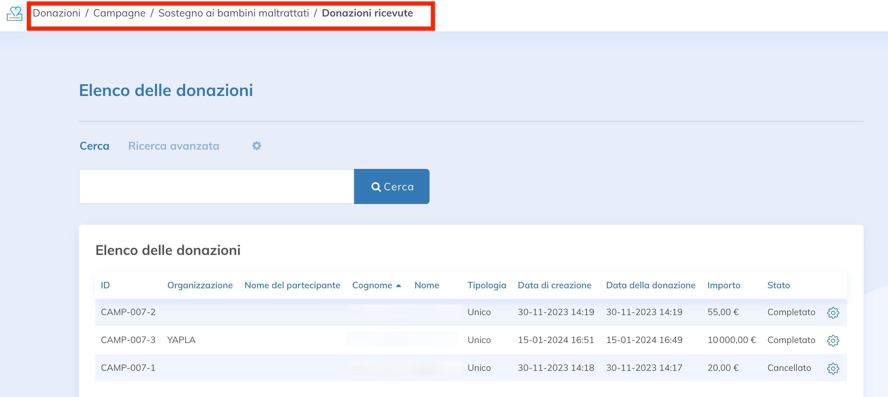Sort table by ID column
This screenshot has height=397, width=888.
pyautogui.click(x=105, y=285)
